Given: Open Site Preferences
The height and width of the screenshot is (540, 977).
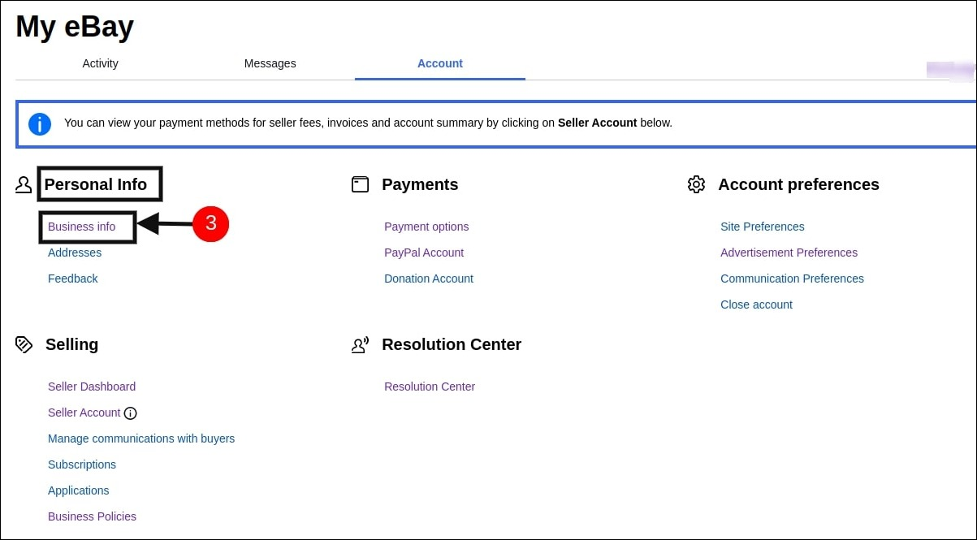Looking at the screenshot, I should [x=762, y=227].
